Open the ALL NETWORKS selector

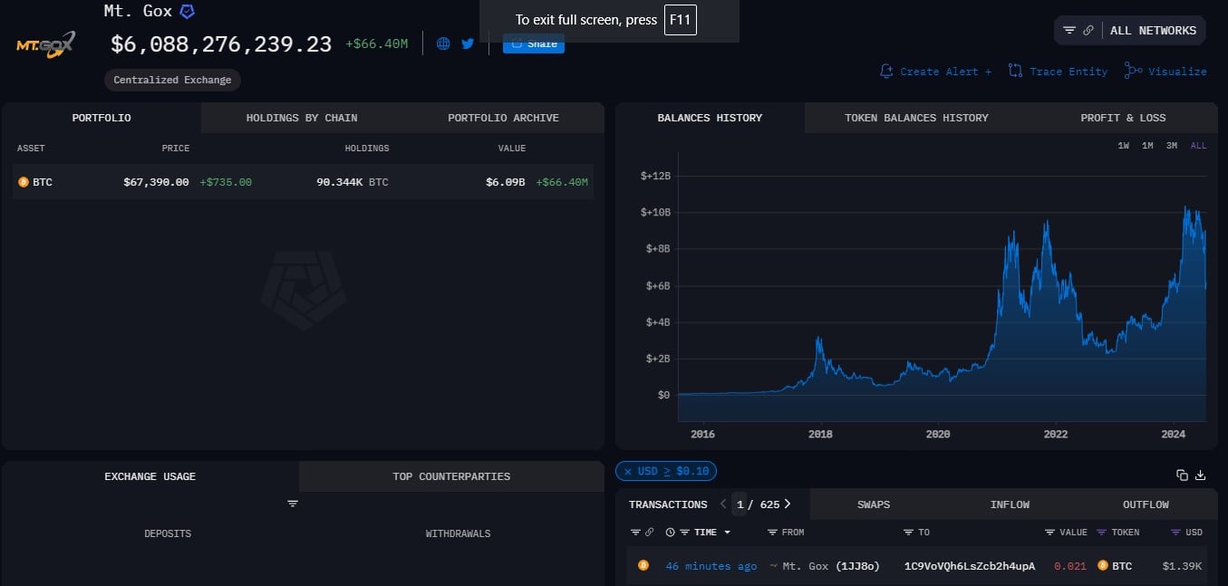[x=1153, y=31]
